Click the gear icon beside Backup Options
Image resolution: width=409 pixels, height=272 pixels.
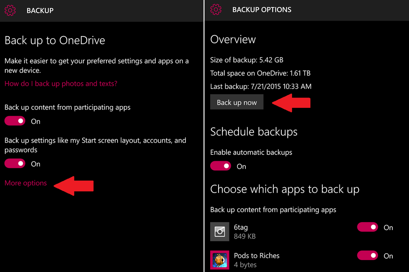click(x=216, y=10)
